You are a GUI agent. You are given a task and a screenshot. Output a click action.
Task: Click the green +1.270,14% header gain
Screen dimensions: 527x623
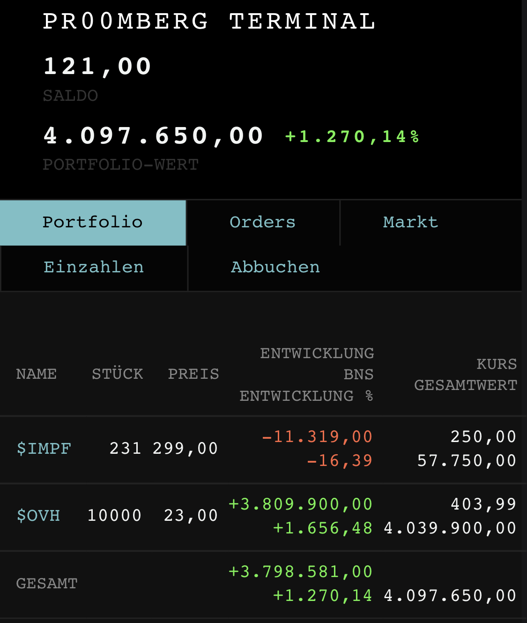click(x=352, y=136)
